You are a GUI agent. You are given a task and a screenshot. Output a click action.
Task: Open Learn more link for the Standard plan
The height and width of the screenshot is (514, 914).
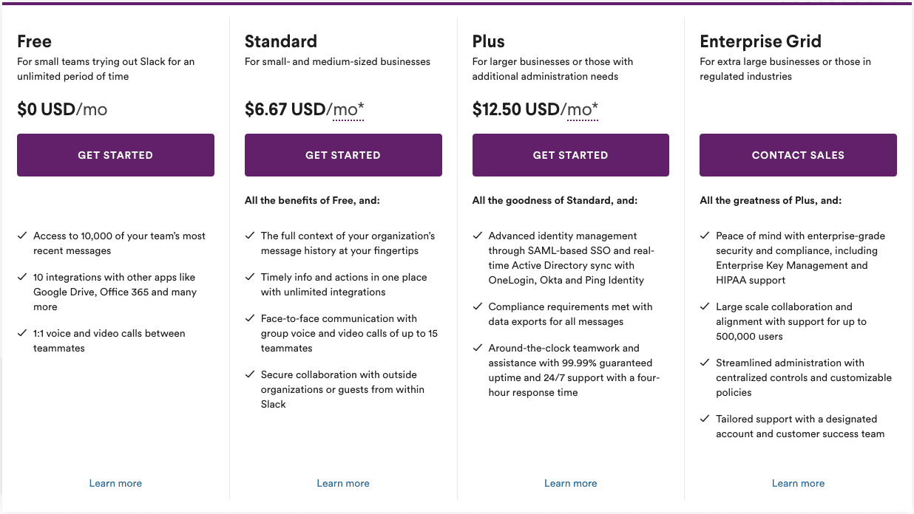pos(343,483)
